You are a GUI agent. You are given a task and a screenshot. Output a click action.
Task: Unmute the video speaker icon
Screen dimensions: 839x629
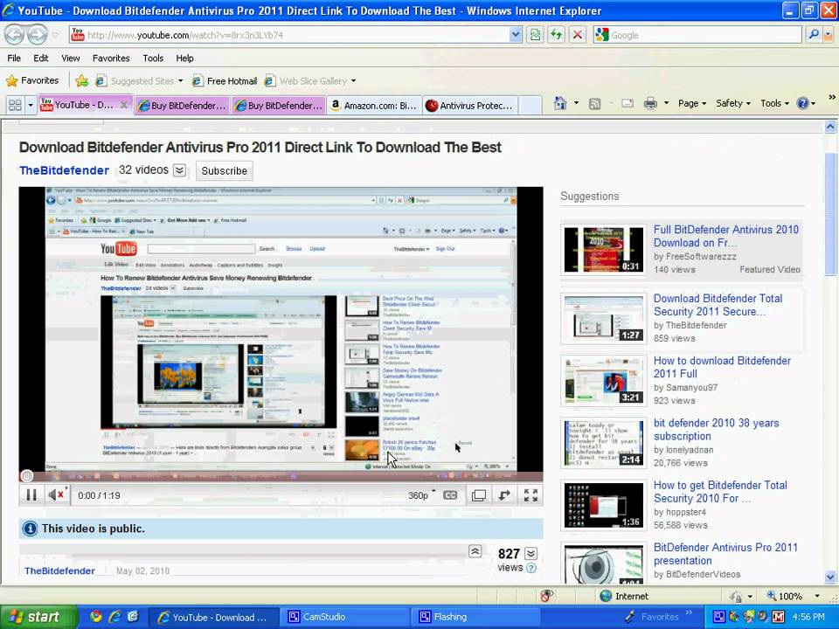58,495
